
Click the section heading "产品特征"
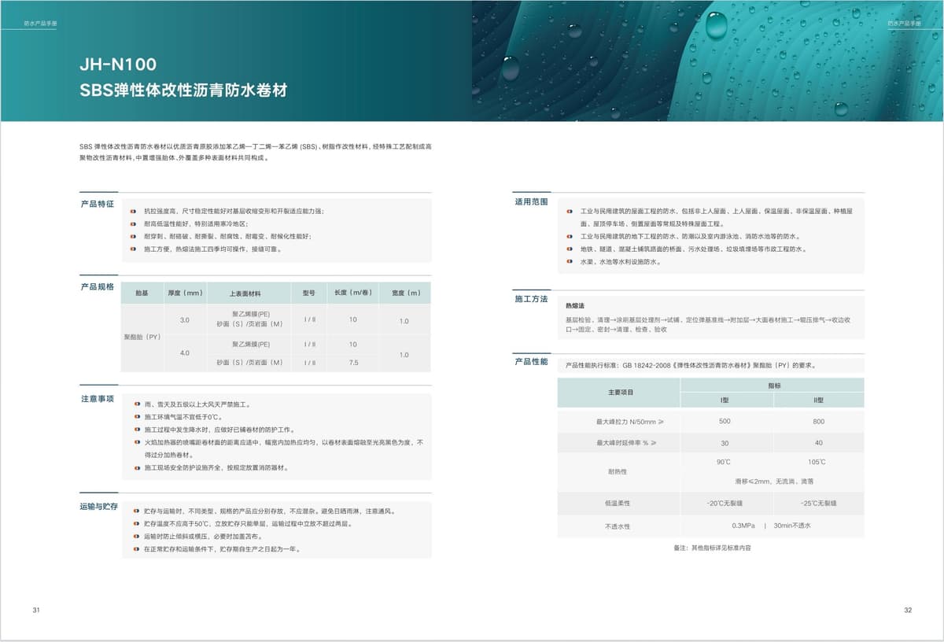click(x=98, y=204)
